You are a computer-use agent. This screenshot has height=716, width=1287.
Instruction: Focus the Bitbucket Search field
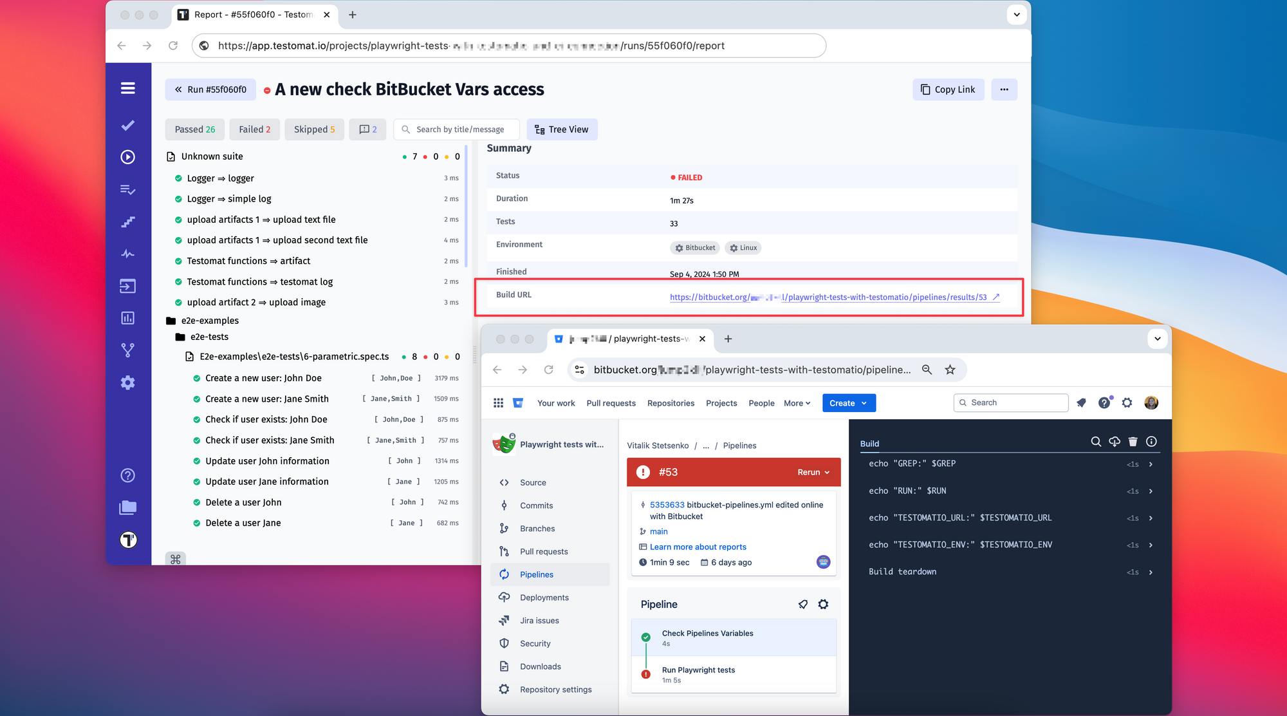pyautogui.click(x=1010, y=402)
